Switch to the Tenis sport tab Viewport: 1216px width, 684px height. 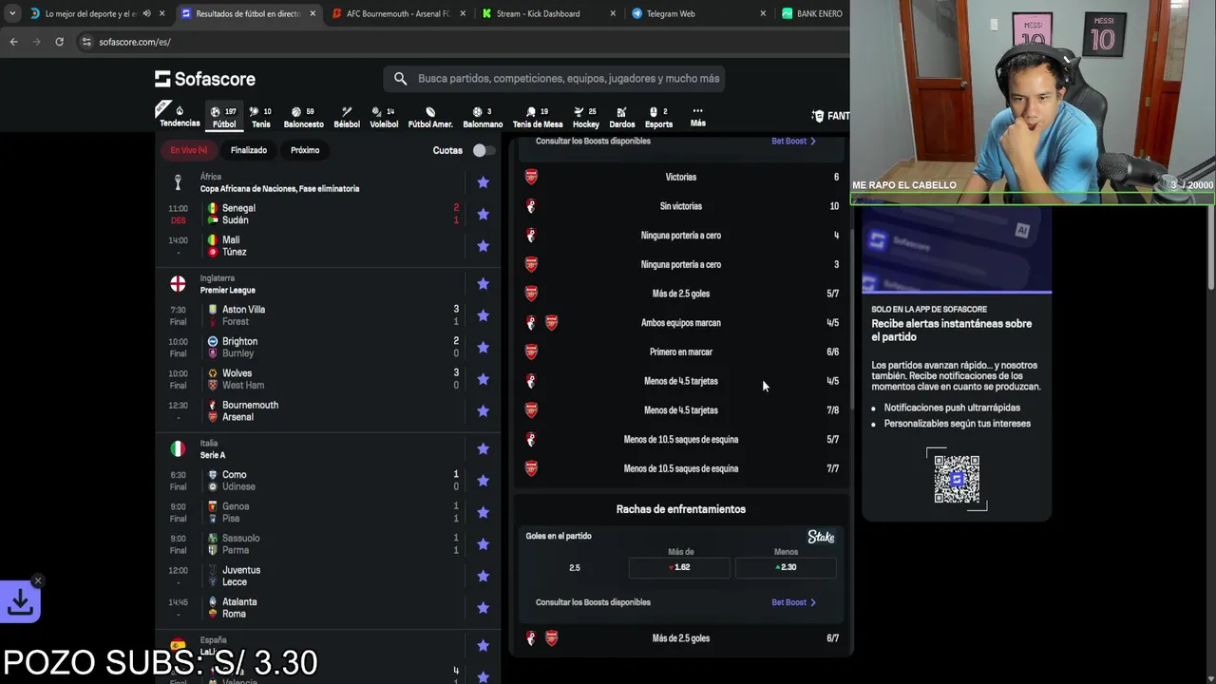pyautogui.click(x=260, y=117)
